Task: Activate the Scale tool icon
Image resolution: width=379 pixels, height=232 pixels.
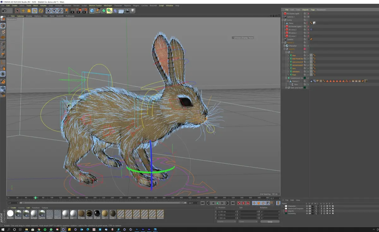Action: pos(29,11)
